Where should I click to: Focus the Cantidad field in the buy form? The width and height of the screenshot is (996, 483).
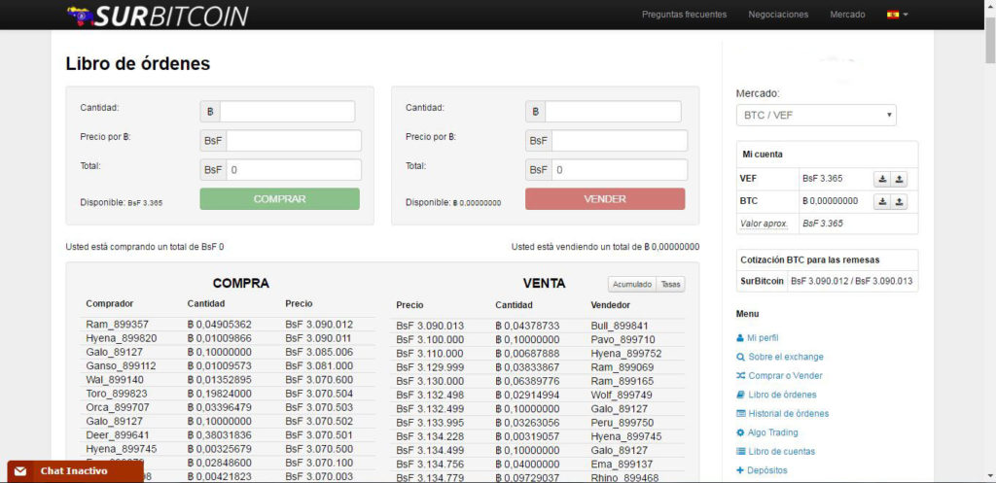pos(287,111)
